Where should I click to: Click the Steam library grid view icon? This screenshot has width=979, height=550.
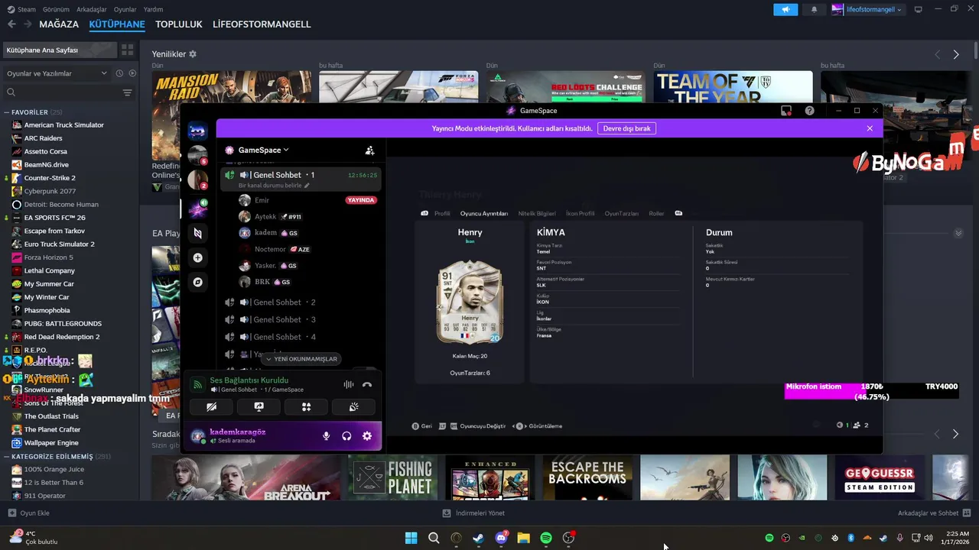128,50
